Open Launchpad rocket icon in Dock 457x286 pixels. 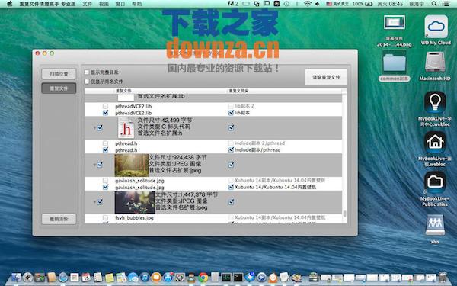[x=28, y=277]
